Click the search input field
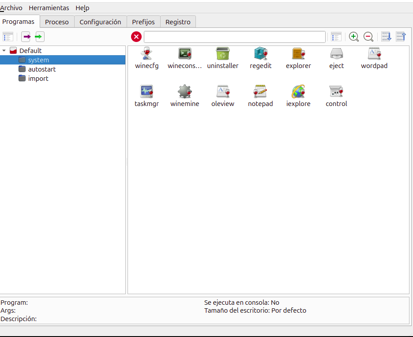The height and width of the screenshot is (337, 413). point(234,37)
